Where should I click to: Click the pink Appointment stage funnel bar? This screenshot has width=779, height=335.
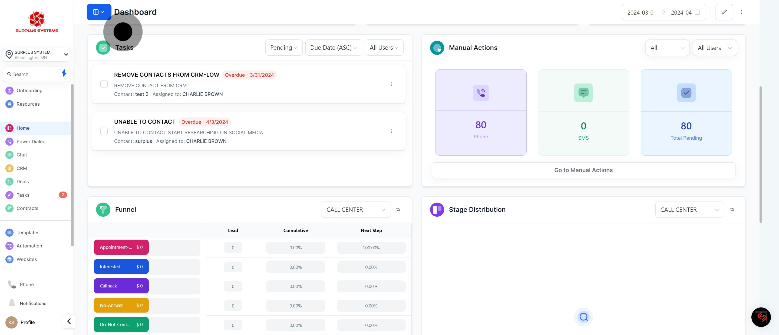[121, 247]
